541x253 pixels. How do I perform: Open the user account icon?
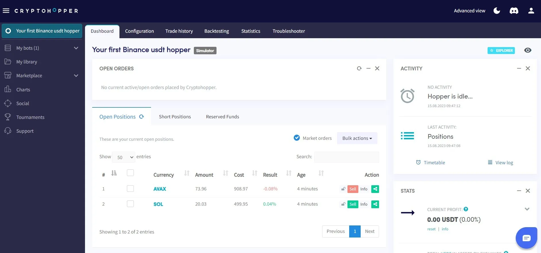pyautogui.click(x=531, y=11)
